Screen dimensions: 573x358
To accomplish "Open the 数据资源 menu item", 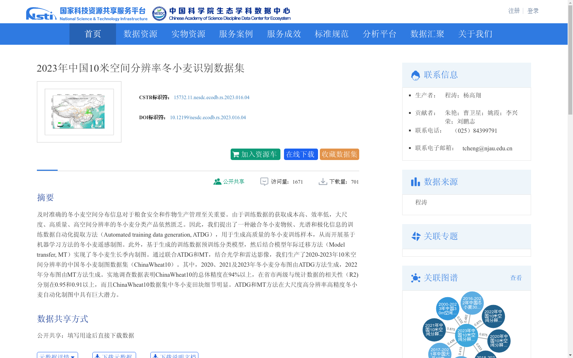I will pyautogui.click(x=140, y=34).
